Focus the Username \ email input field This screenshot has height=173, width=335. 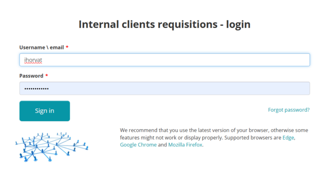[164, 60]
